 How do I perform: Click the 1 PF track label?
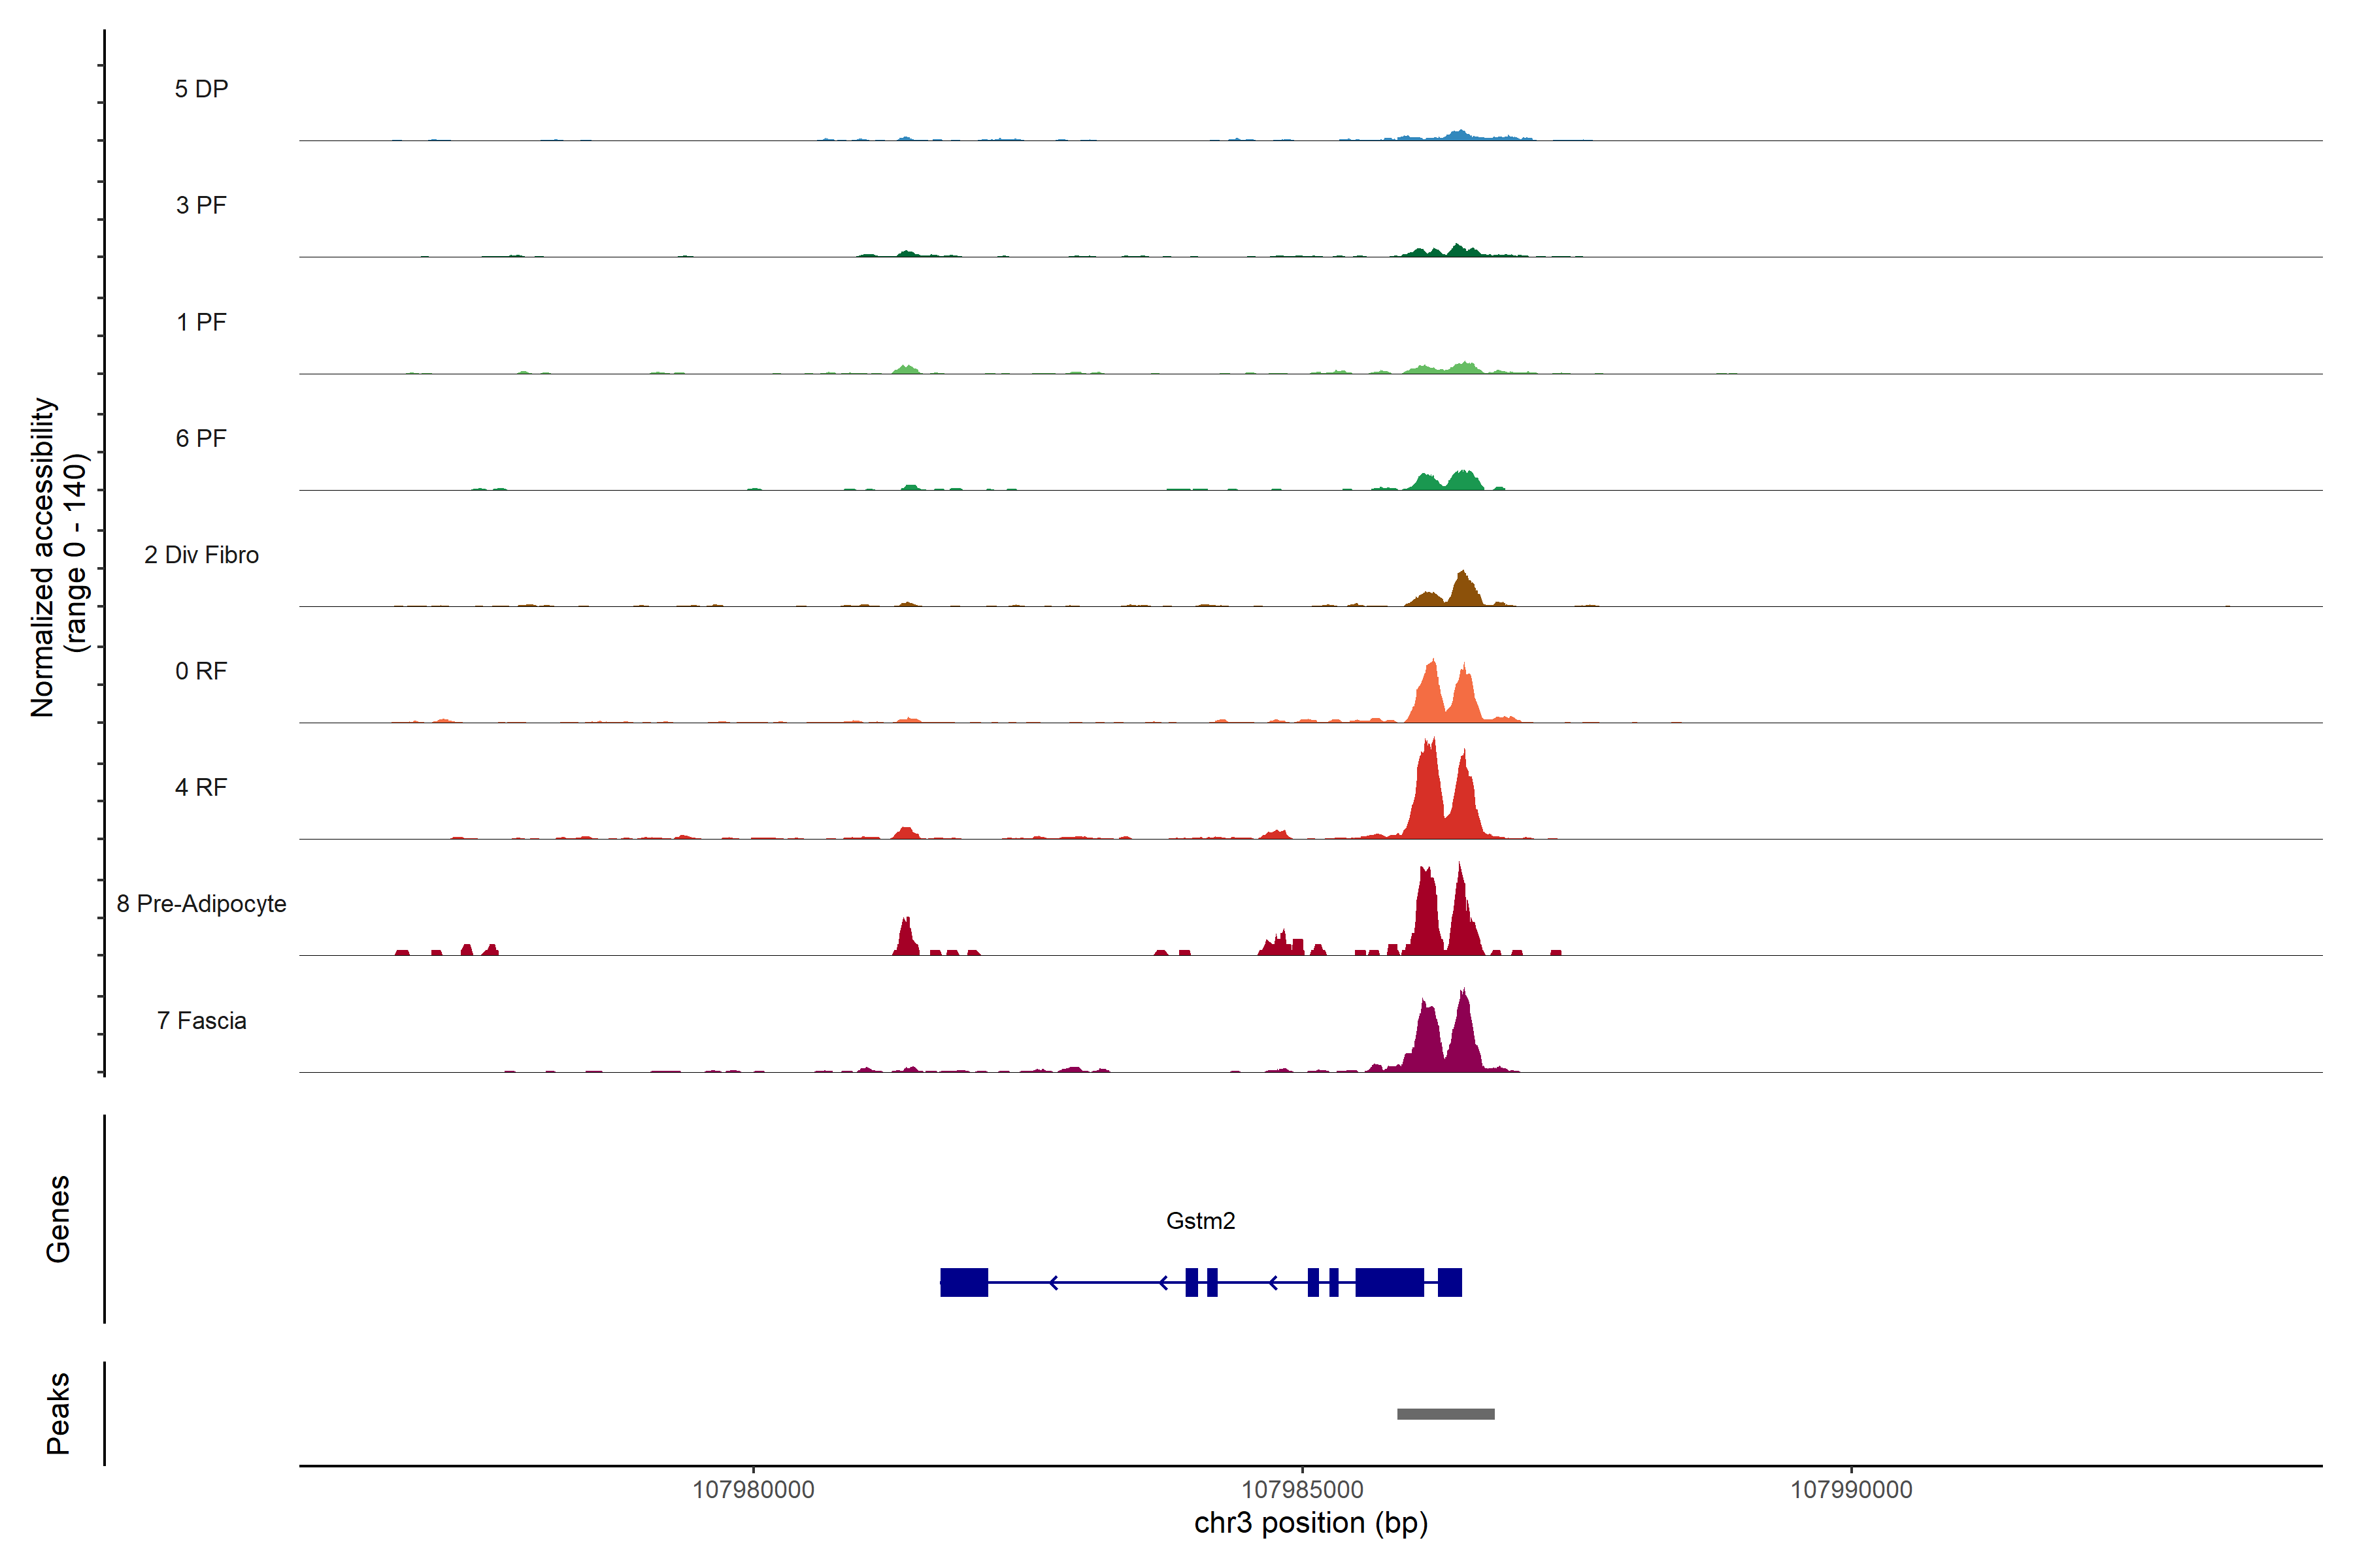click(x=201, y=322)
